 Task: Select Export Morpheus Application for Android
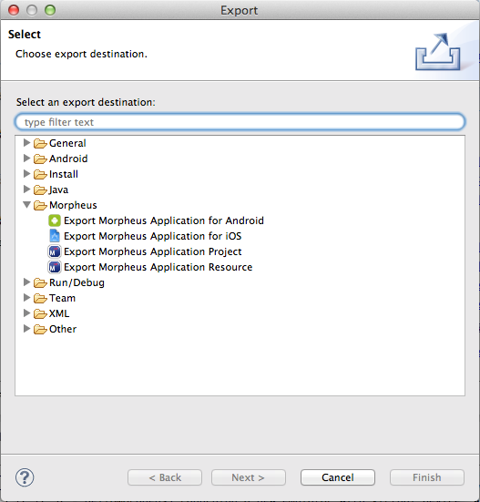click(x=164, y=220)
